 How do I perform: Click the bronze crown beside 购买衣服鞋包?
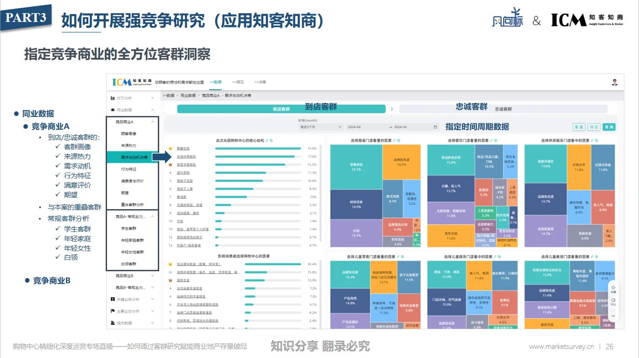(170, 164)
